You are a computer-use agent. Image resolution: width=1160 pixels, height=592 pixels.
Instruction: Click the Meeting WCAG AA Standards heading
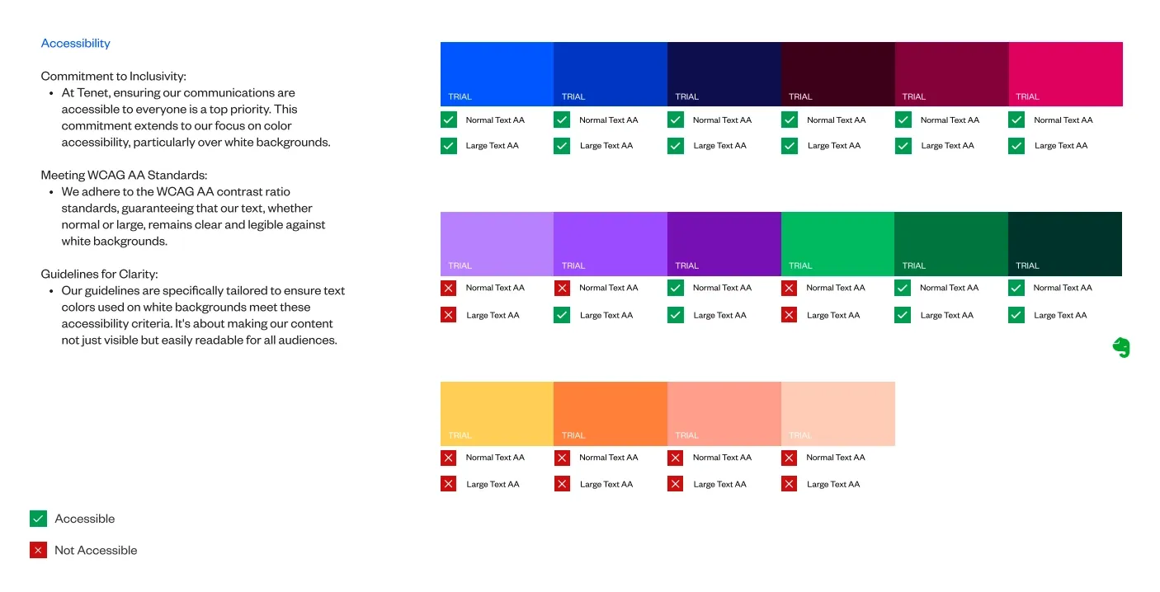coord(124,175)
